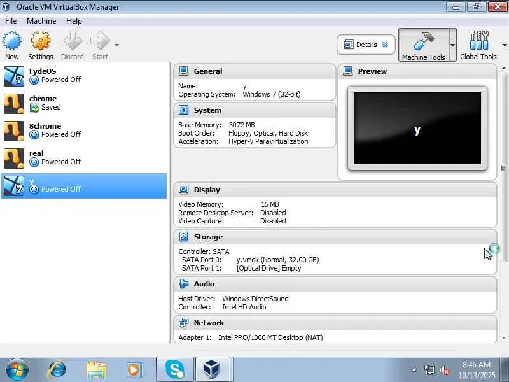Select the 8chrome virtual machine
Screen dimensions: 509x382
point(84,131)
